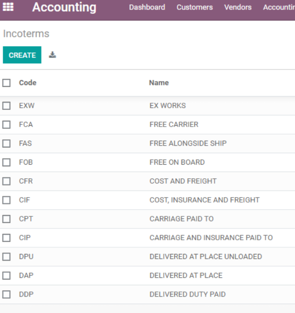Screen dimensions: 295x313
Task: Tick the checkbox for DDP row
Action: coord(6,294)
